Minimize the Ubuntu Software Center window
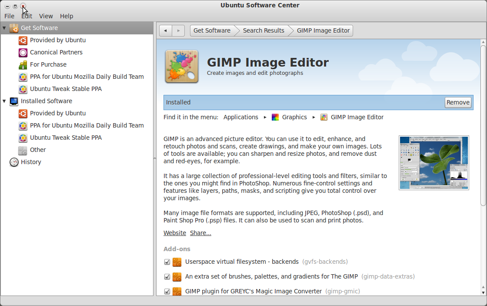 tap(7, 6)
